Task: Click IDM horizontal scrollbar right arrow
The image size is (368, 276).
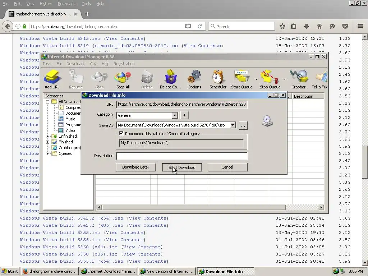Action: [321, 207]
